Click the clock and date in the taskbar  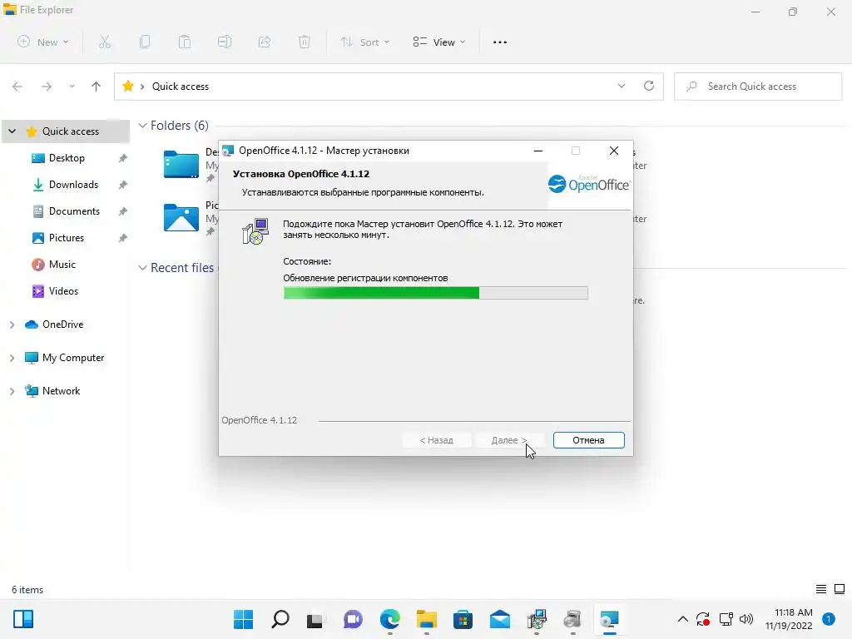click(789, 619)
